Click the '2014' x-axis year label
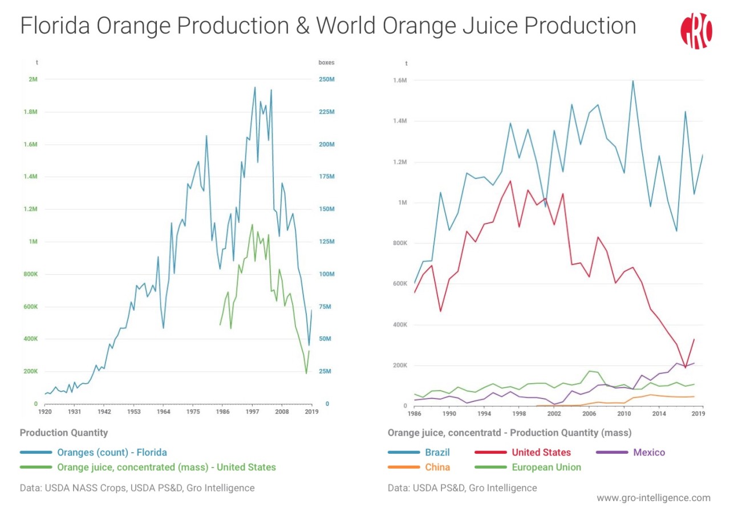This screenshot has width=730, height=508. coord(659,413)
